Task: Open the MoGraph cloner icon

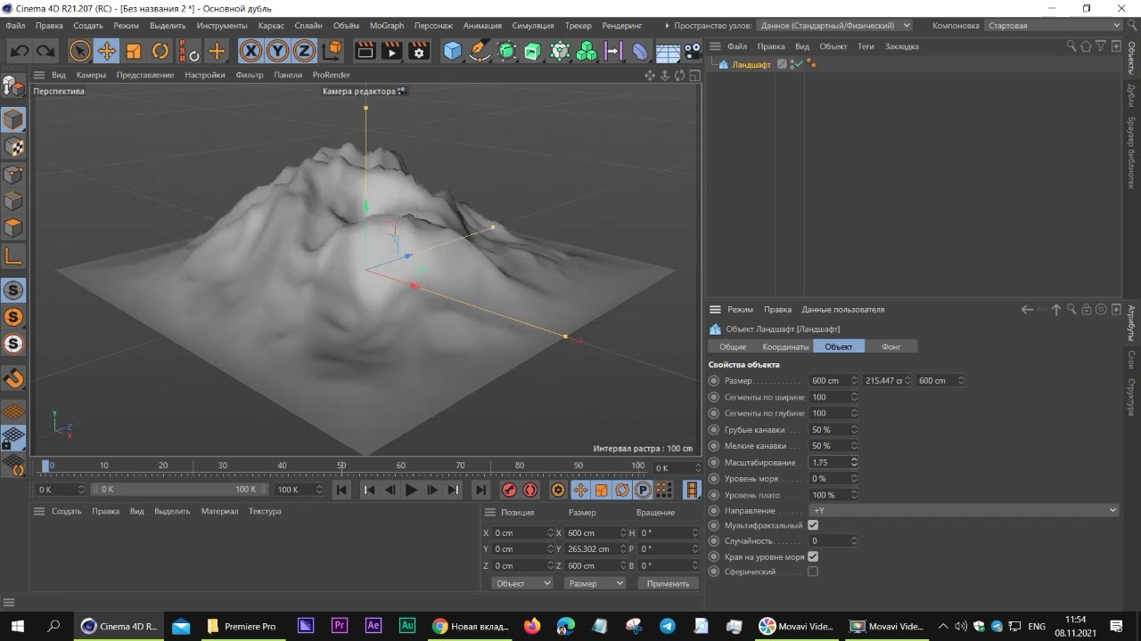Action: click(587, 52)
